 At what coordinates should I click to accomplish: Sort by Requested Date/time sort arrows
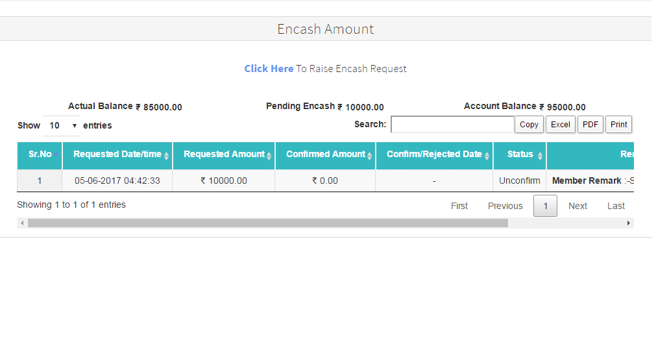click(166, 156)
